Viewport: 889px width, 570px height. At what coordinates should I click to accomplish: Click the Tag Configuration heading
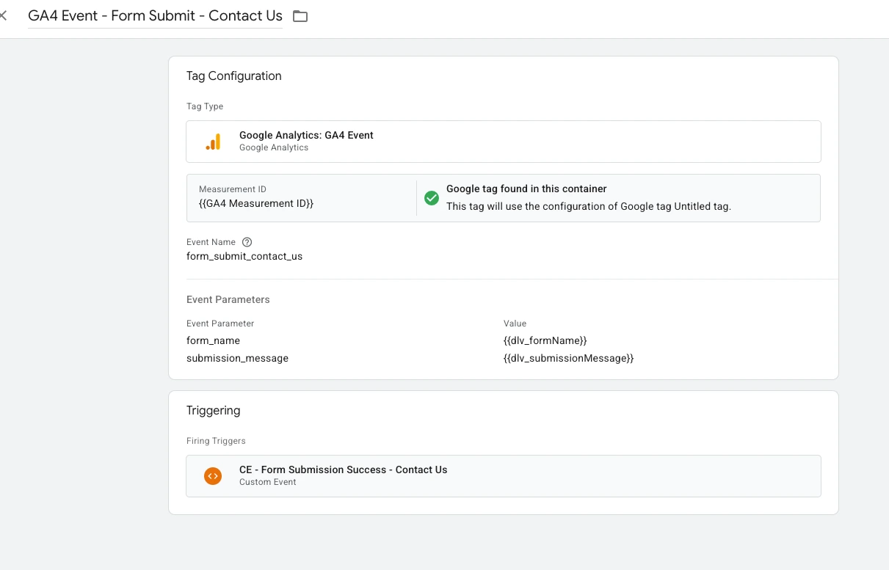tap(234, 76)
